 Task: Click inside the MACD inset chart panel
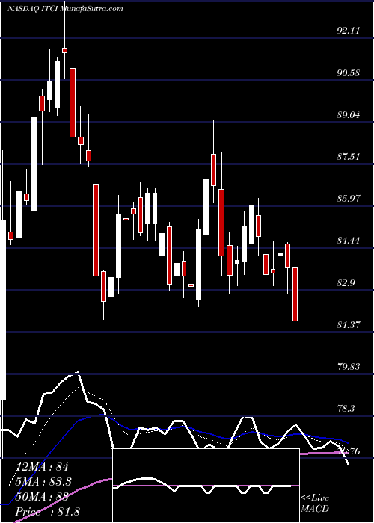(x=206, y=486)
